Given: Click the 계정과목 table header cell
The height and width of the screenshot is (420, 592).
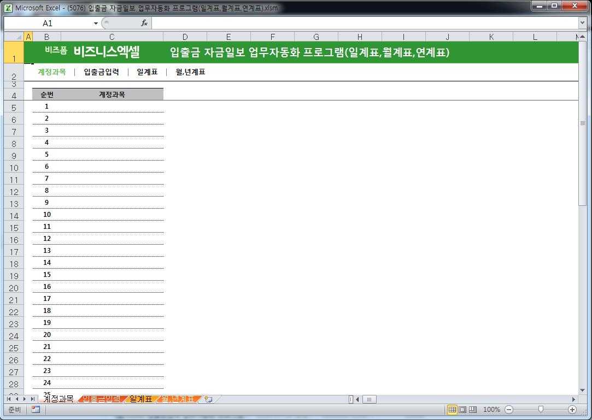Looking at the screenshot, I should pos(112,94).
